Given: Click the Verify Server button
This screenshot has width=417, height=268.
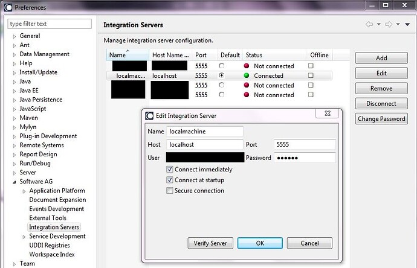Looking at the screenshot, I should (210, 243).
